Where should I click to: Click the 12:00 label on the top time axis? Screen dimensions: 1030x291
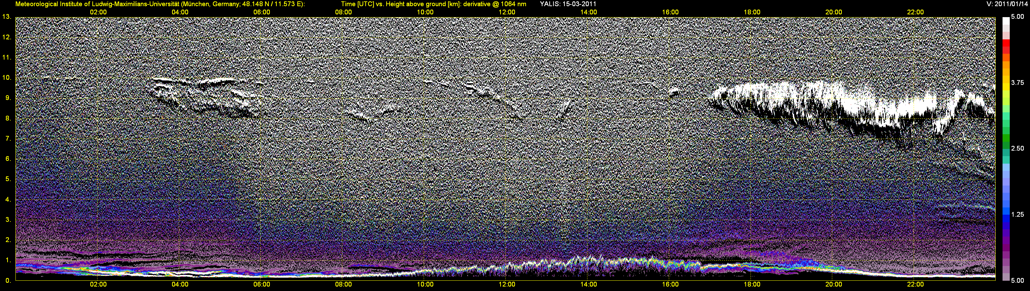[507, 12]
